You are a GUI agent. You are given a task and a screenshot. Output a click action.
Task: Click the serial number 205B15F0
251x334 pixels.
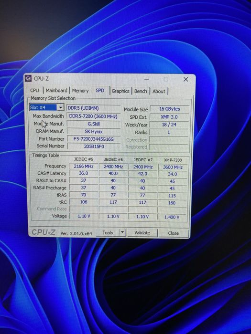pos(94,146)
